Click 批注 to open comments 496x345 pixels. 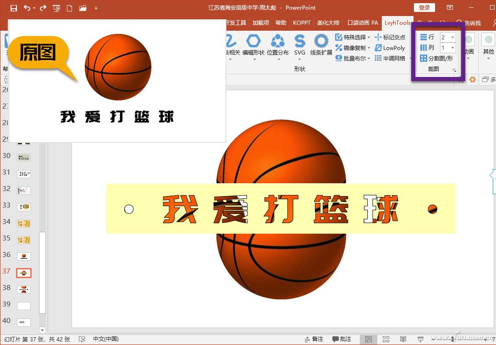point(342,339)
